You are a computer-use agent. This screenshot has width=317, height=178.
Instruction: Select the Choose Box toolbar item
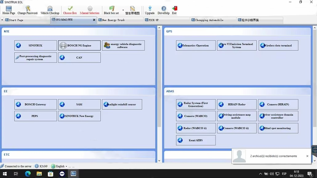(x=70, y=10)
